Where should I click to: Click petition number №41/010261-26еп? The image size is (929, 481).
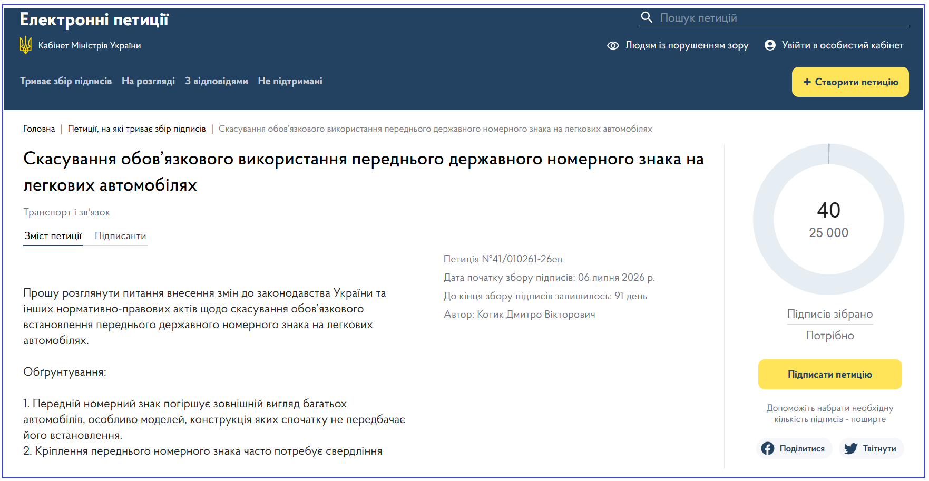(x=503, y=259)
